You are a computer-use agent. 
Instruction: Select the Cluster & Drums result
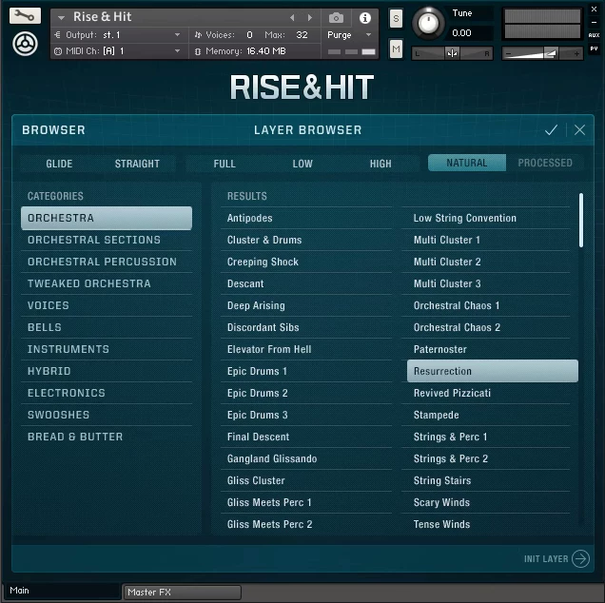(x=306, y=240)
